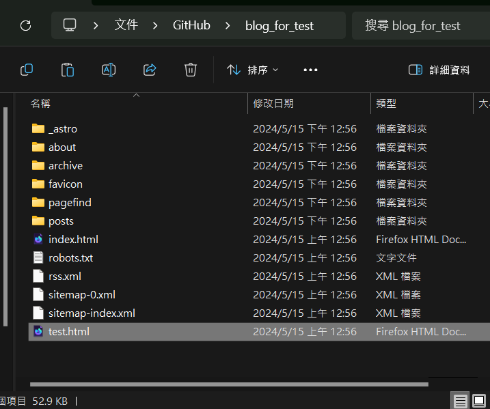
Task: Switch to details list view icon
Action: 461,401
